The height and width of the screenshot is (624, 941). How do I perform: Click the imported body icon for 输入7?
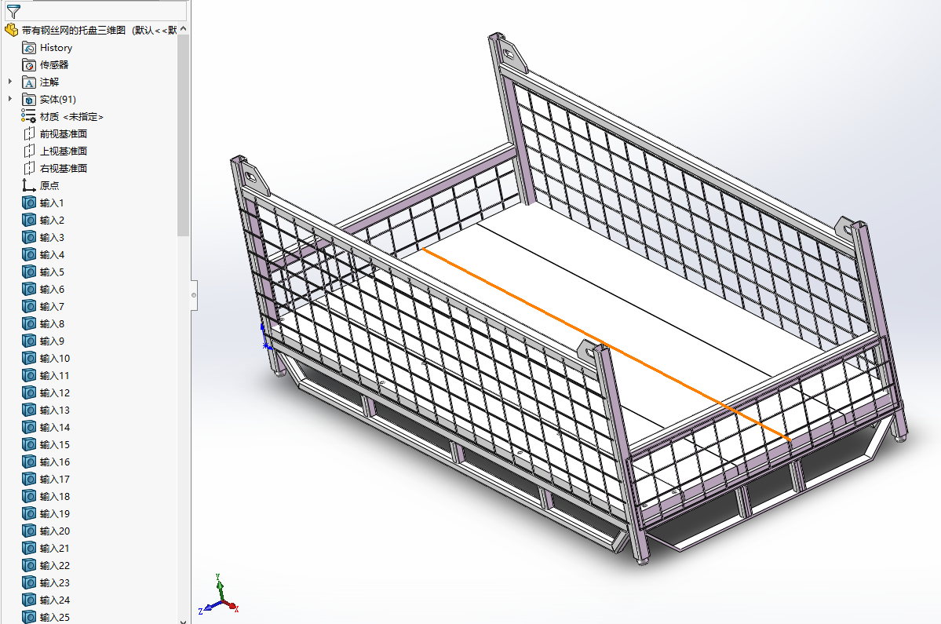[x=29, y=307]
